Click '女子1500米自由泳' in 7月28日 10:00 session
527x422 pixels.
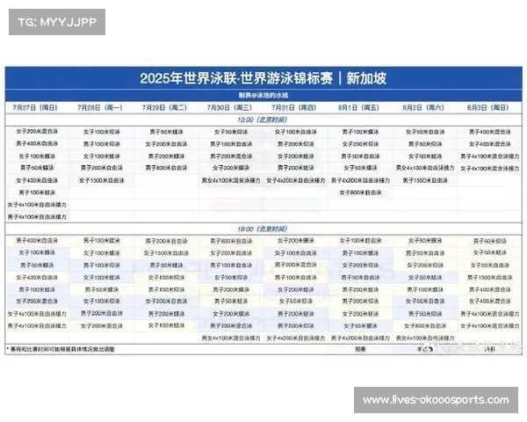click(x=102, y=180)
